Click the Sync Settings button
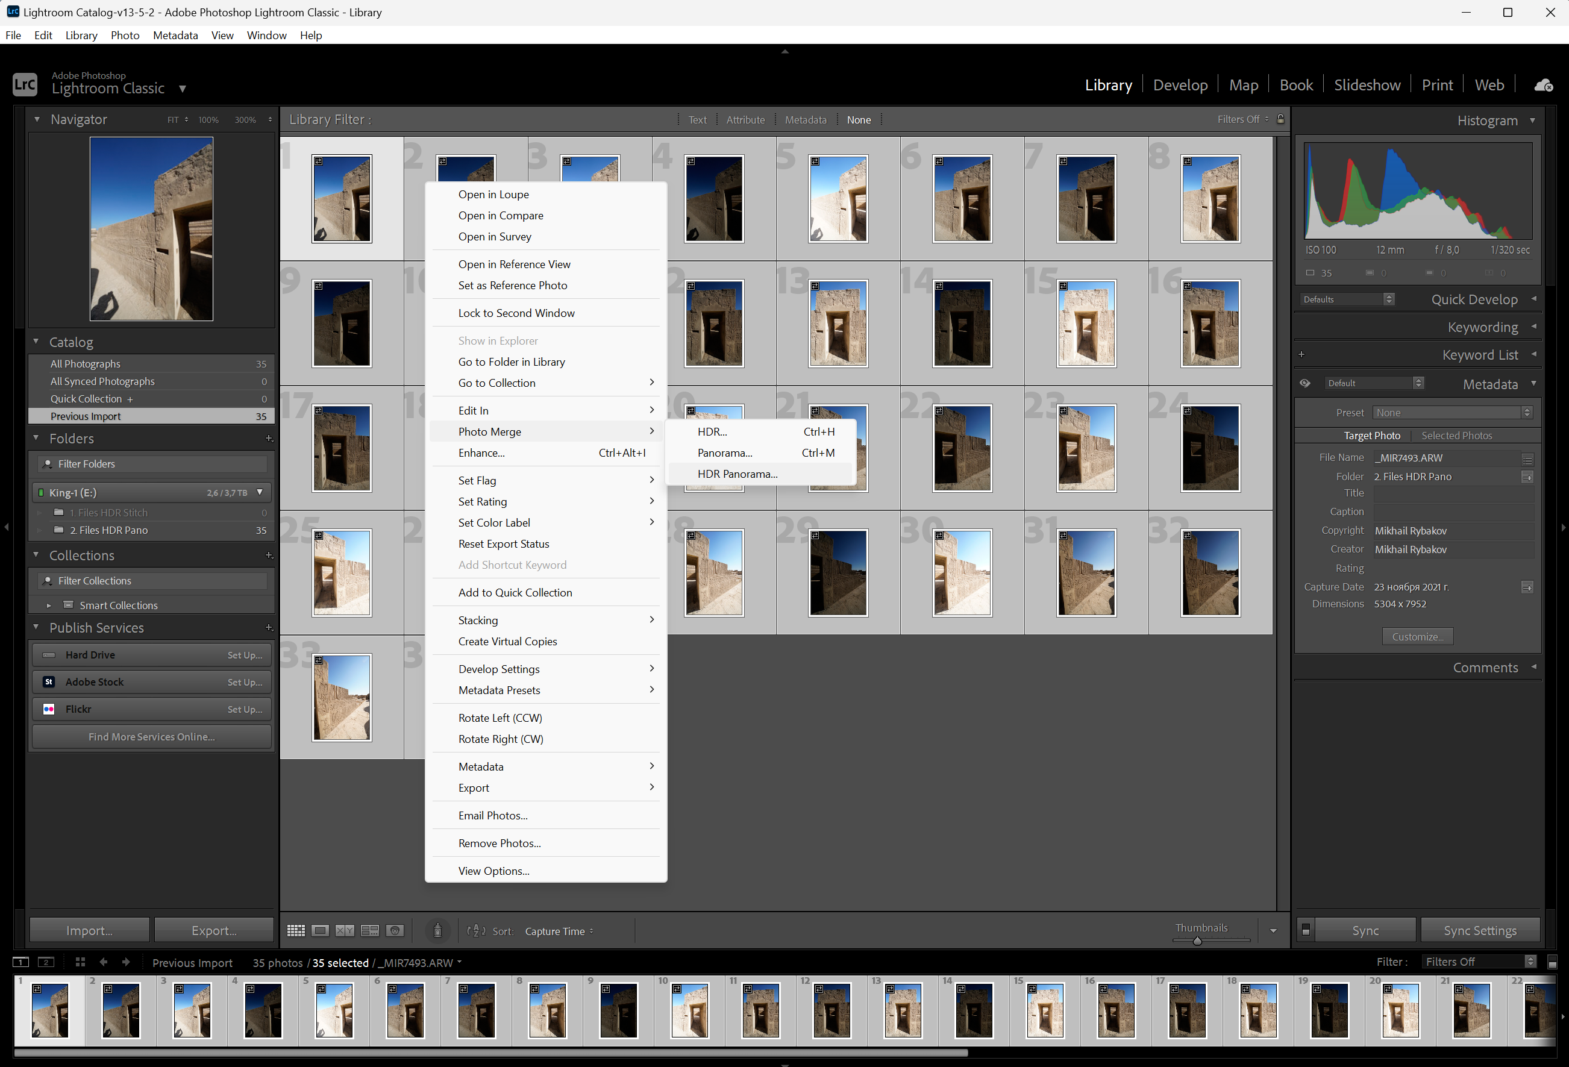 [x=1479, y=930]
